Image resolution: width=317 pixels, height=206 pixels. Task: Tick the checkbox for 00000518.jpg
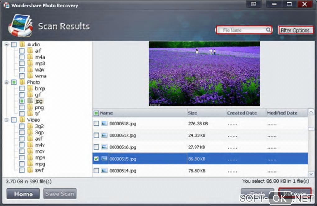click(x=96, y=123)
